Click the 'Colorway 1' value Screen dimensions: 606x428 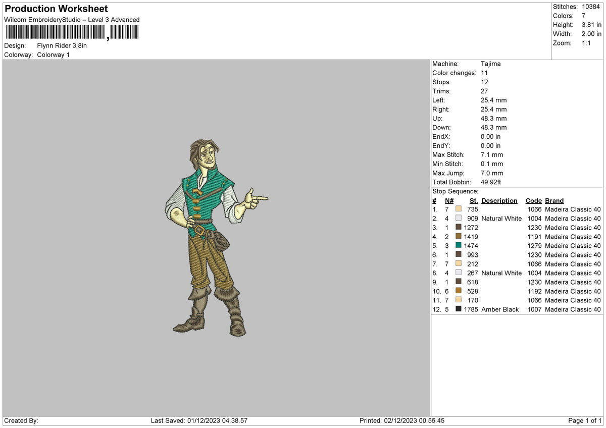click(54, 55)
